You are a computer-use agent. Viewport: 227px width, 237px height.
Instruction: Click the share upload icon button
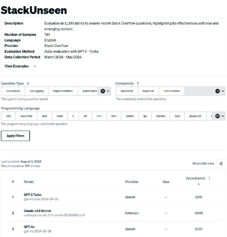point(221,164)
